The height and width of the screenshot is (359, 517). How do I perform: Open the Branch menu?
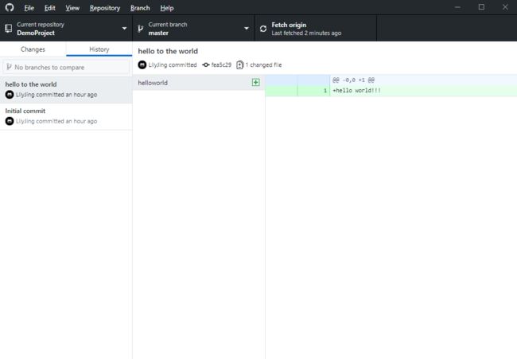pos(140,8)
